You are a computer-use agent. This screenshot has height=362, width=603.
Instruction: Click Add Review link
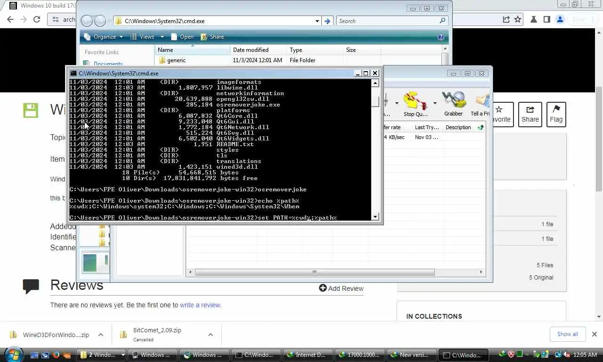(x=341, y=288)
